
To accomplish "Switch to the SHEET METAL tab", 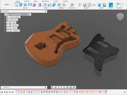I will [45, 1].
